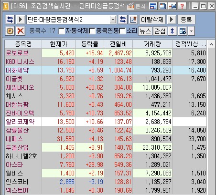Sort by the 등락률 column header
This screenshot has width=216, height=195.
[x=89, y=44]
